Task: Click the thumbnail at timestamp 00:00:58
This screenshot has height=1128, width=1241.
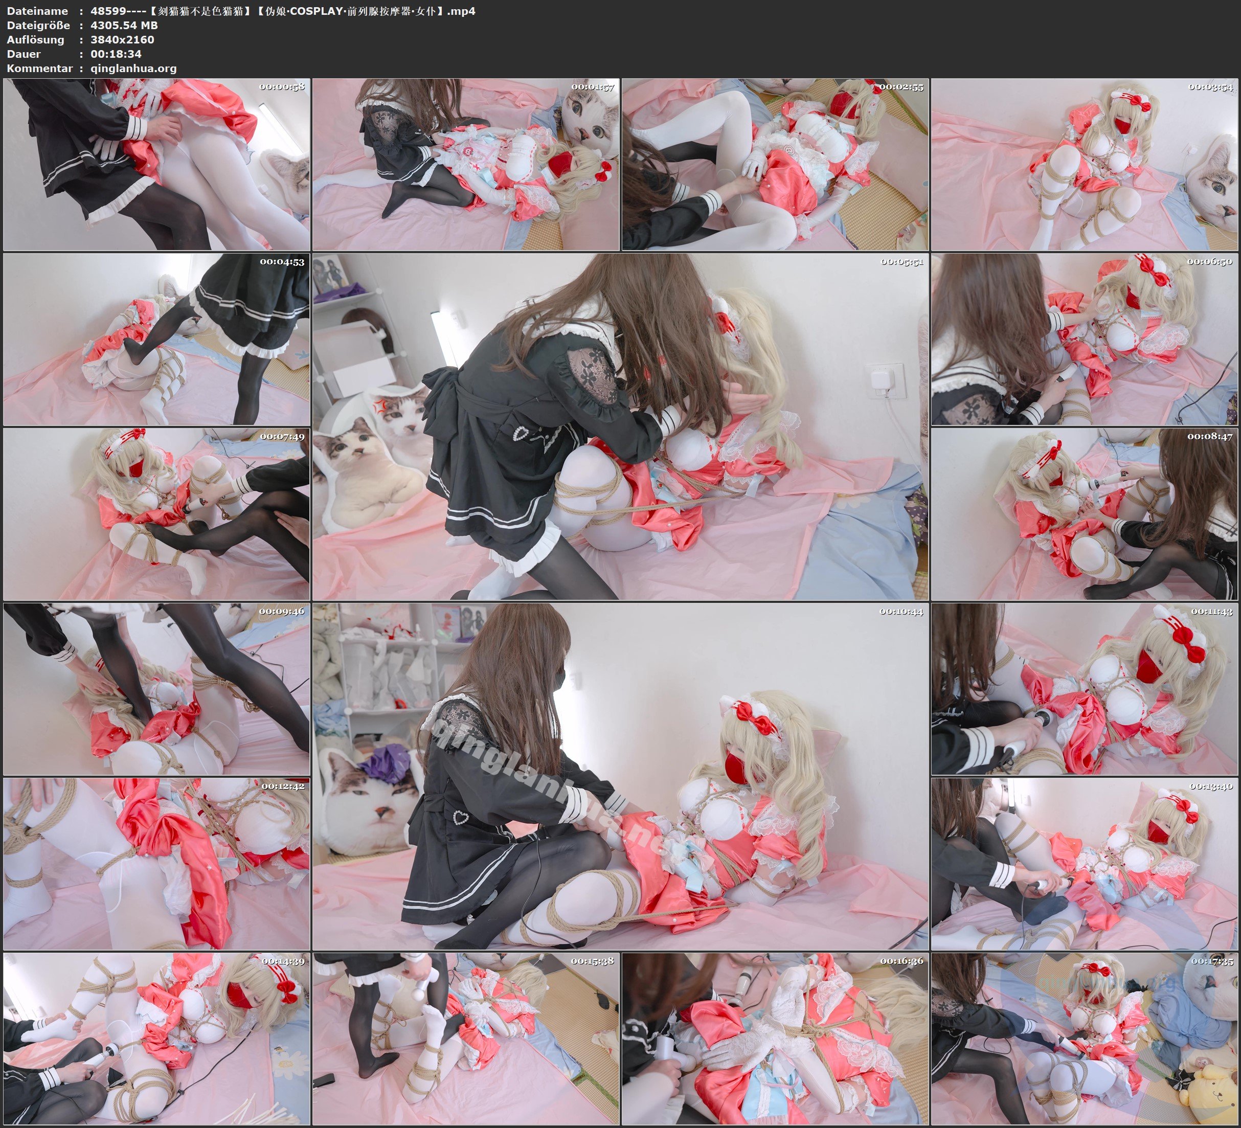Action: [x=156, y=165]
